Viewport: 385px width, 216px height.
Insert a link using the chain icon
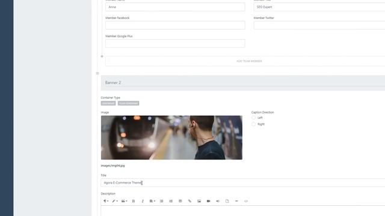[x=189, y=201]
